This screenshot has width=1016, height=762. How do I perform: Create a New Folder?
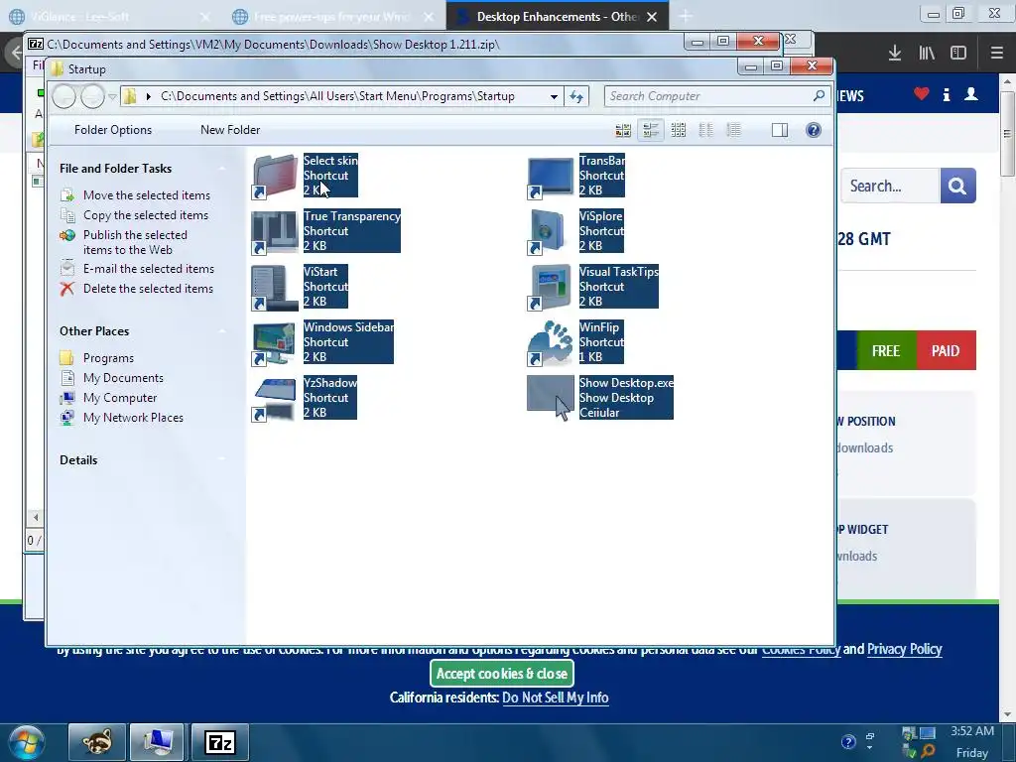[230, 130]
